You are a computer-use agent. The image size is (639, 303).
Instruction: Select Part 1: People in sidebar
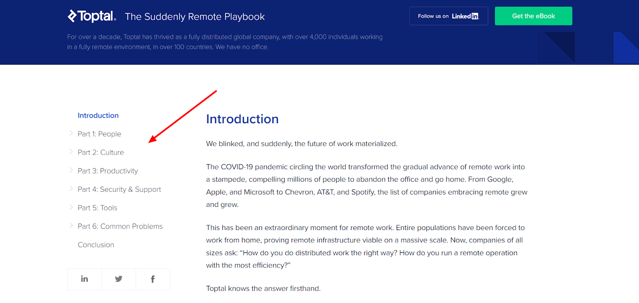click(x=99, y=134)
